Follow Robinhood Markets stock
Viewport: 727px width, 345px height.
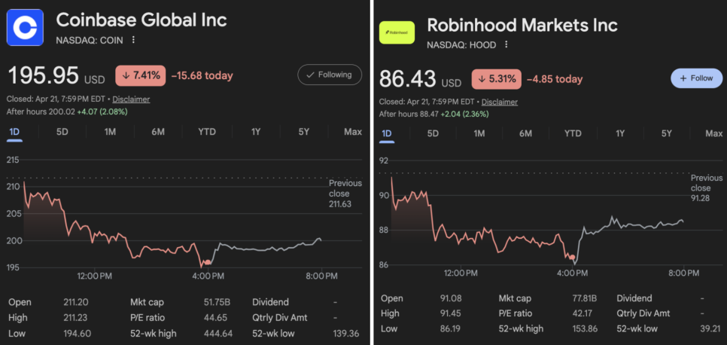pyautogui.click(x=696, y=78)
